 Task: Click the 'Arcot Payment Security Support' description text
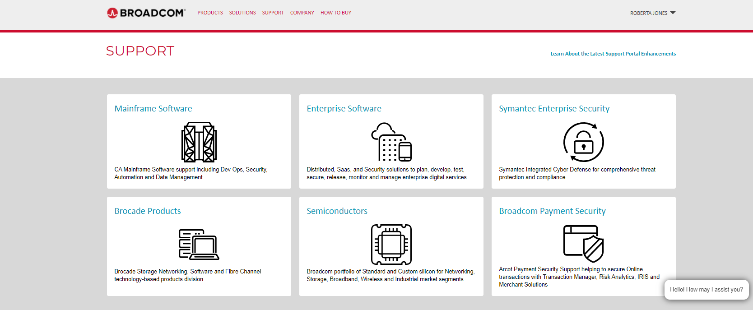coord(579,277)
